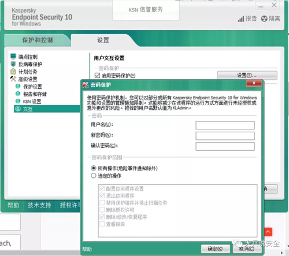Click the 报告和存储 green circle icon
Viewport: 289px width, 256px height.
pos(18,94)
